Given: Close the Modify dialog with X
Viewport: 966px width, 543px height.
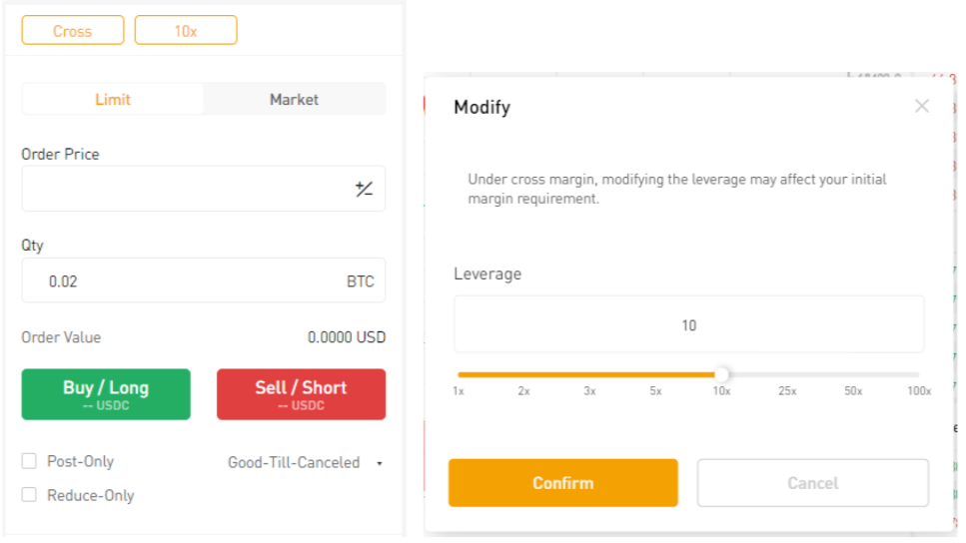Looking at the screenshot, I should pos(921,106).
